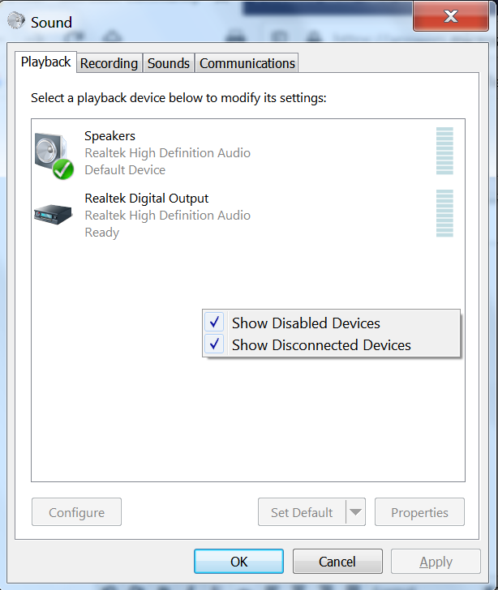Screen dimensions: 498x590
Task: Toggle Show Disabled Devices checkmark
Action: coord(214,322)
